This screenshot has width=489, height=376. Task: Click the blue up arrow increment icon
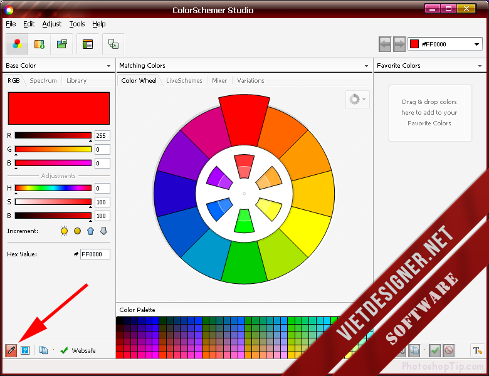[90, 231]
